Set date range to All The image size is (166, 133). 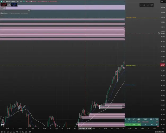tap(26, 132)
